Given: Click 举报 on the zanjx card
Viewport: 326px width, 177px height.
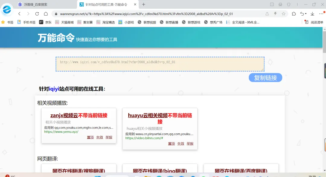Looking at the screenshot, I should point(109,137).
